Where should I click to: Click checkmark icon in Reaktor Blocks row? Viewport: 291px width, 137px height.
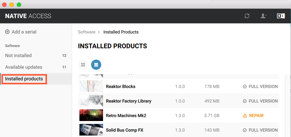point(245,86)
